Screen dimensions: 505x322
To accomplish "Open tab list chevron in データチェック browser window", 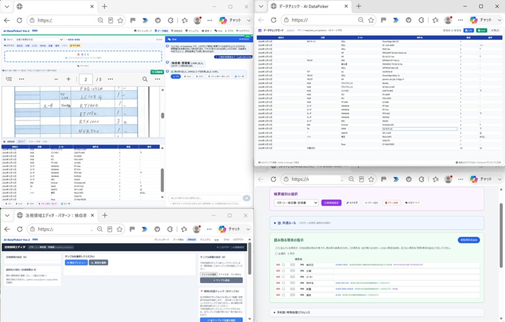I will click(261, 6).
